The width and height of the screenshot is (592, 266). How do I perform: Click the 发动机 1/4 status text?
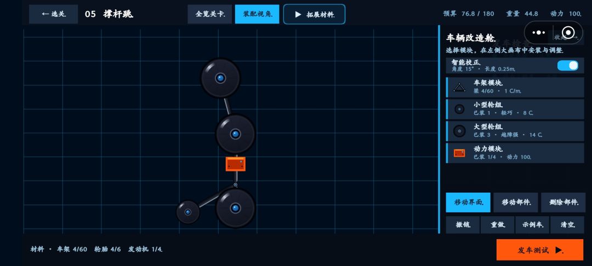tap(145, 250)
